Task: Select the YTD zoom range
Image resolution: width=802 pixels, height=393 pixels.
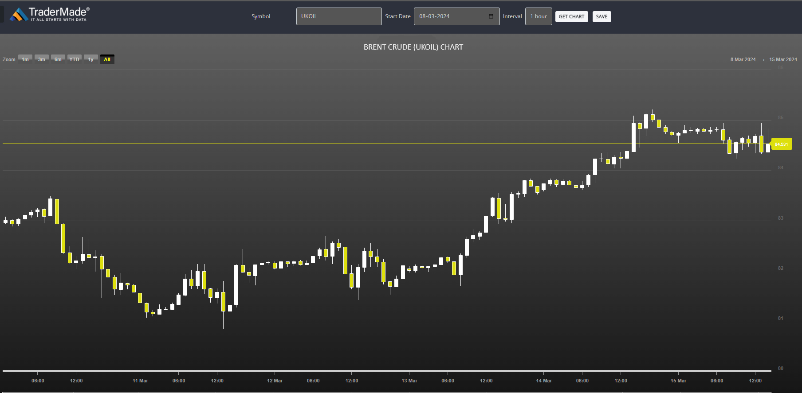Action: point(75,59)
